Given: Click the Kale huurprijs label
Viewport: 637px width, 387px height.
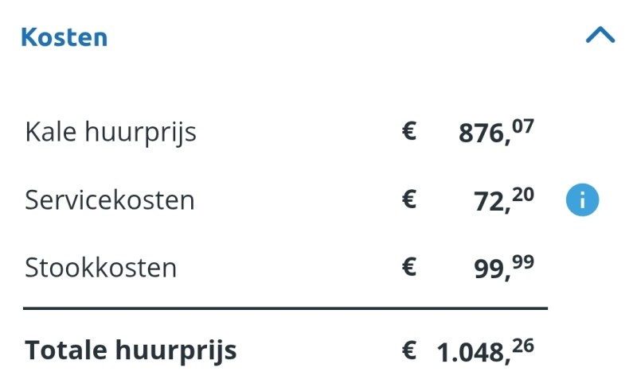Looking at the screenshot, I should coord(111,132).
